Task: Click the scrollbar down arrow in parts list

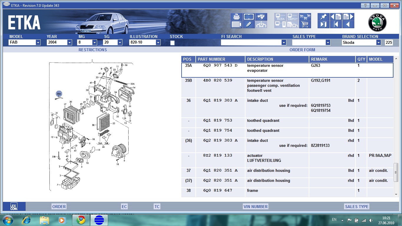Action: pos(396,194)
